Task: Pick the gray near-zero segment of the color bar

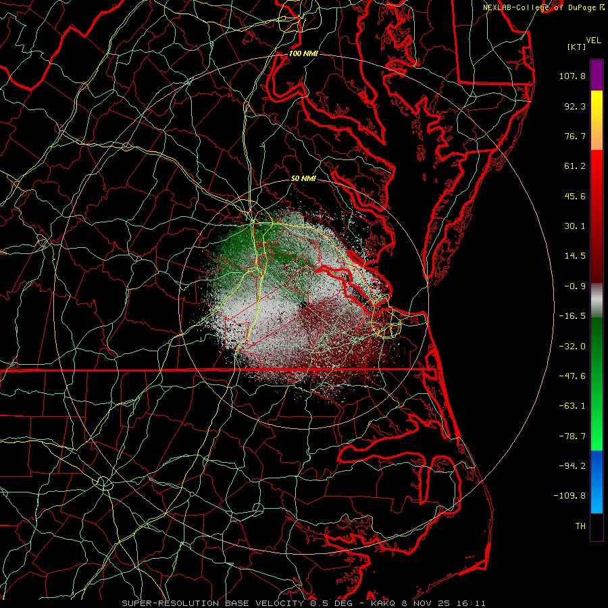Action: [597, 301]
